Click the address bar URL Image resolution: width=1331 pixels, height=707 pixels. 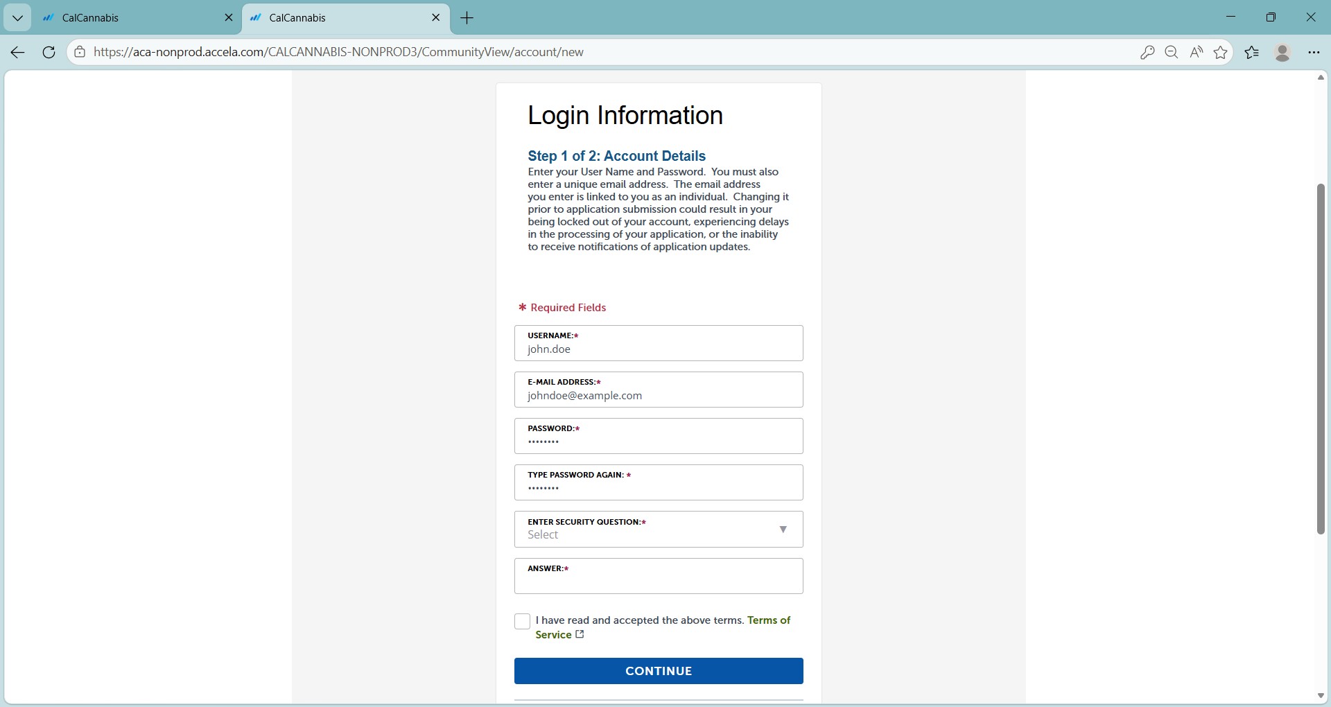click(338, 52)
